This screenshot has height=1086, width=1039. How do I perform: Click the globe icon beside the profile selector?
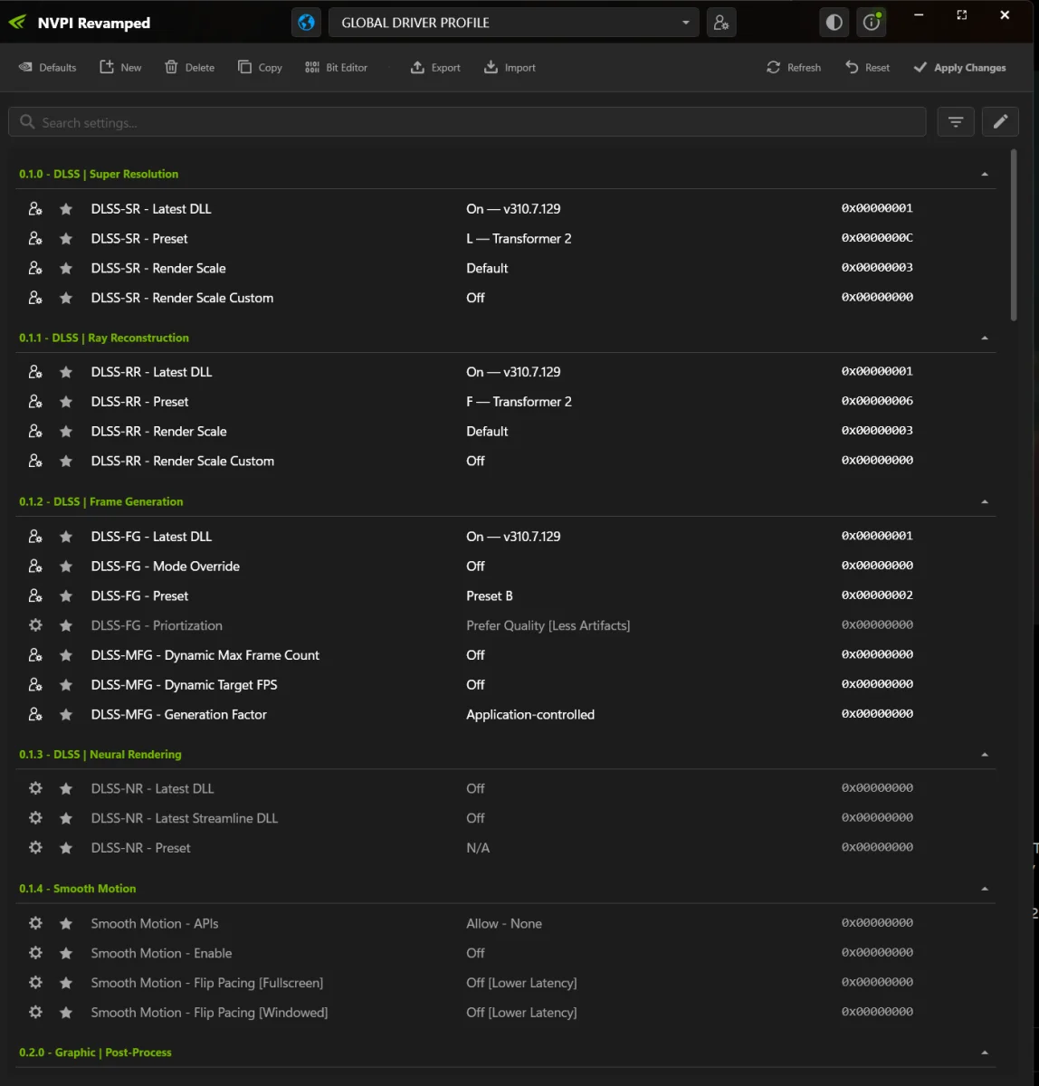(307, 23)
